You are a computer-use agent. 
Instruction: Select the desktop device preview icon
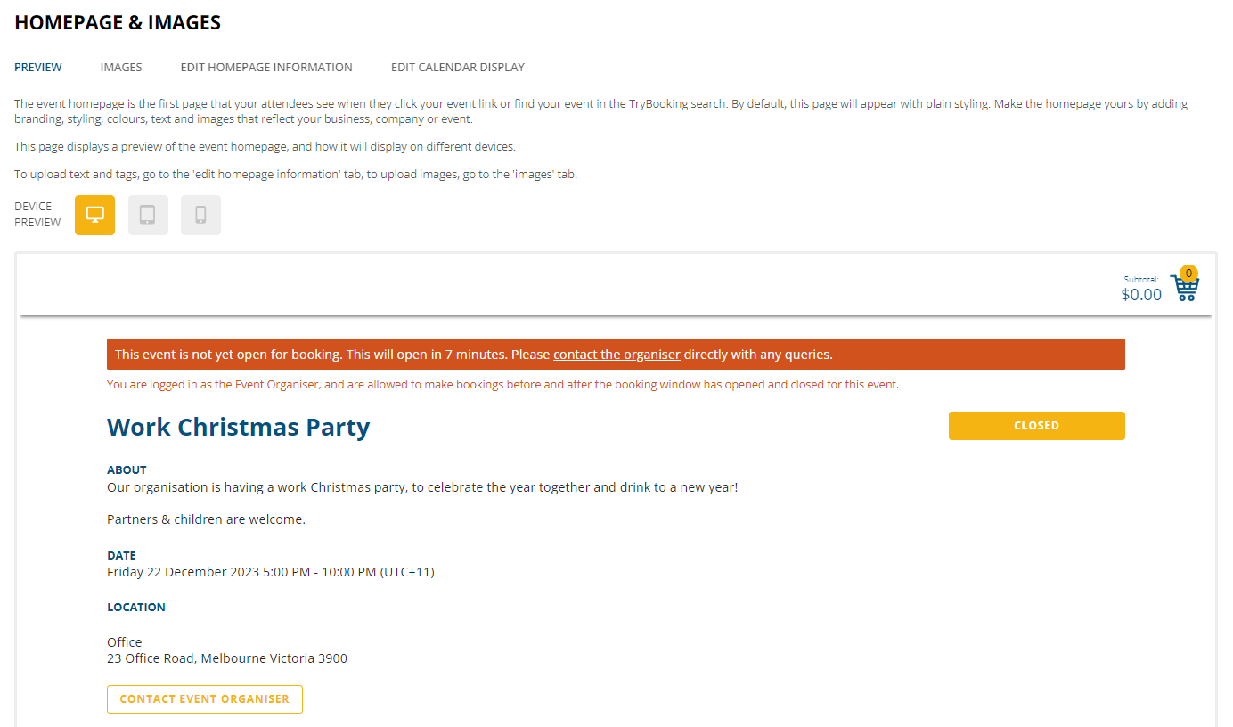pyautogui.click(x=94, y=215)
